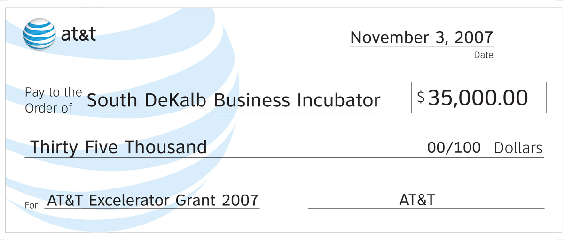Screen dimensions: 564x240
Task: Click the word Thousand in written amount
Action: [165, 147]
